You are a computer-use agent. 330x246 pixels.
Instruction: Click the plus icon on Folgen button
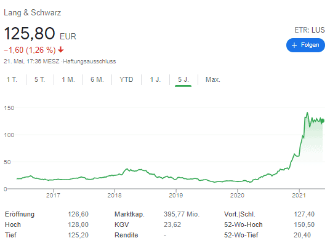tap(294, 45)
